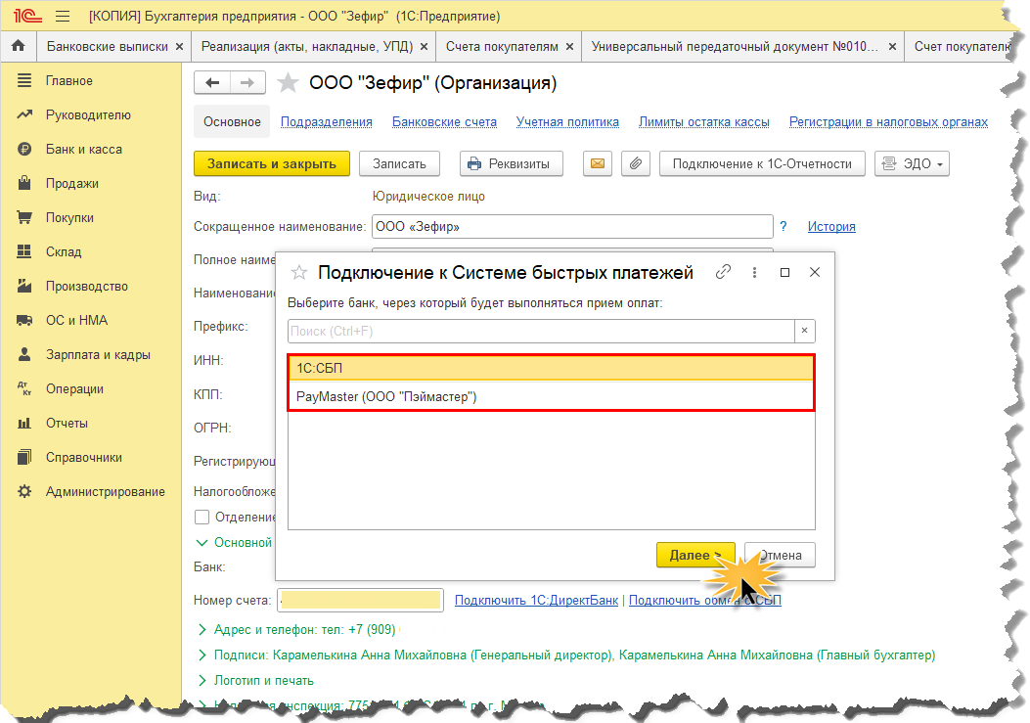1030x723 pixels.
Task: Select PayMaster (ООО "Пэймастер") in the list
Action: (551, 396)
